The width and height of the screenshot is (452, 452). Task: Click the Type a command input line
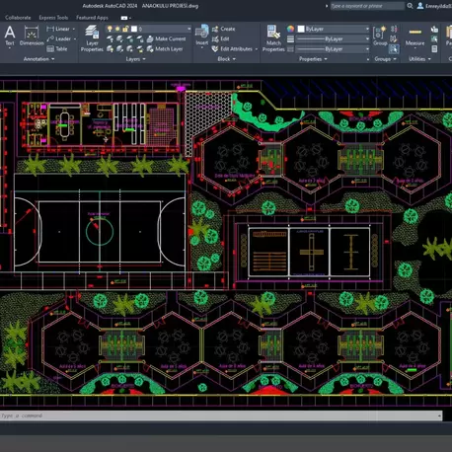pyautogui.click(x=221, y=415)
